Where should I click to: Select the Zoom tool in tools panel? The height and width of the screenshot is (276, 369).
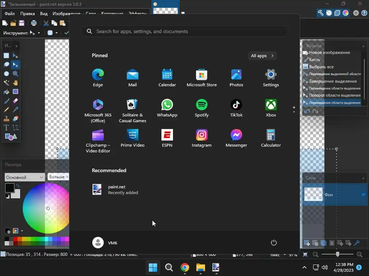tap(15, 74)
